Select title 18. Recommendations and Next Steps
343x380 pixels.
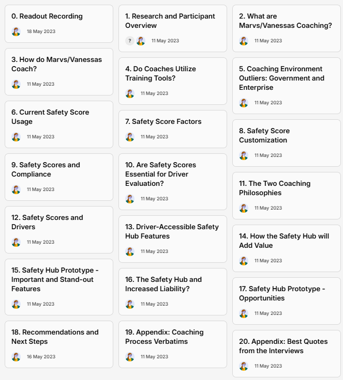click(x=55, y=337)
